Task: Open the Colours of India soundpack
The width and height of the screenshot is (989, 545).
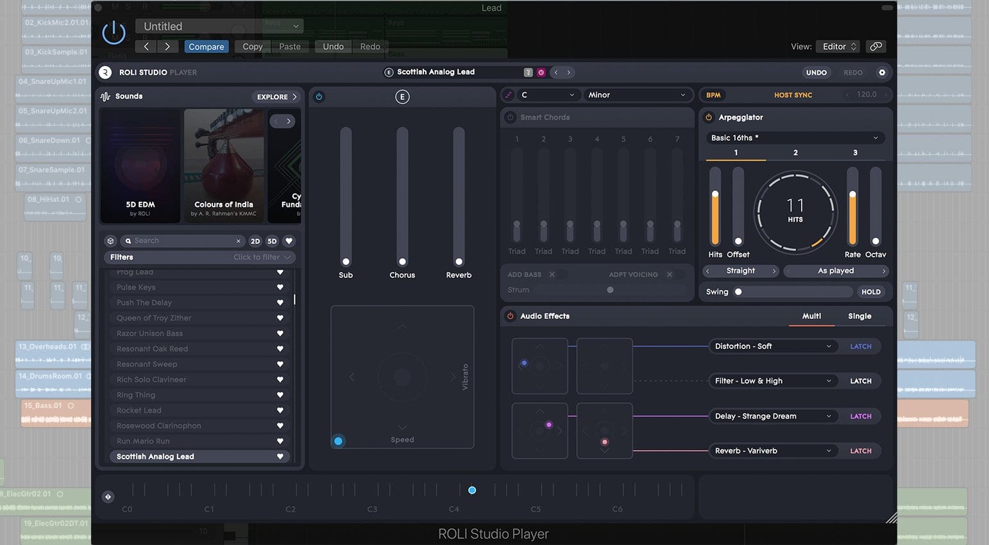Action: [x=224, y=166]
